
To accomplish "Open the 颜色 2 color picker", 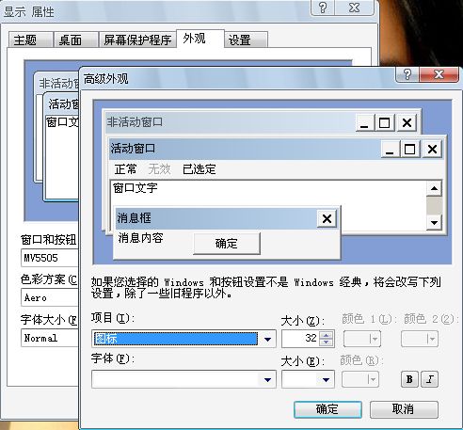I will [x=420, y=339].
